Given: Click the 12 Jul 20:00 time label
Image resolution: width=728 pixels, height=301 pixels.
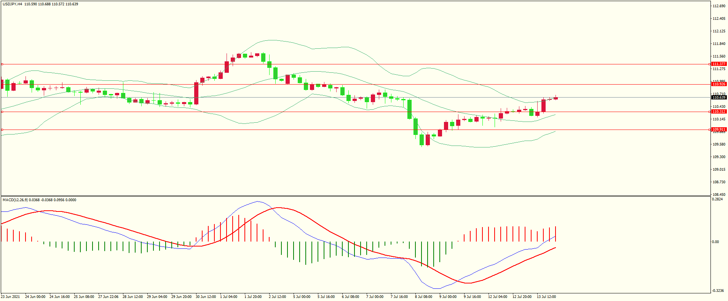Looking at the screenshot, I should 522,297.
